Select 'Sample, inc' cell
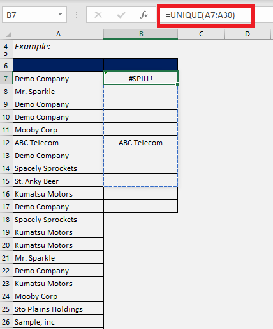 tap(58, 322)
